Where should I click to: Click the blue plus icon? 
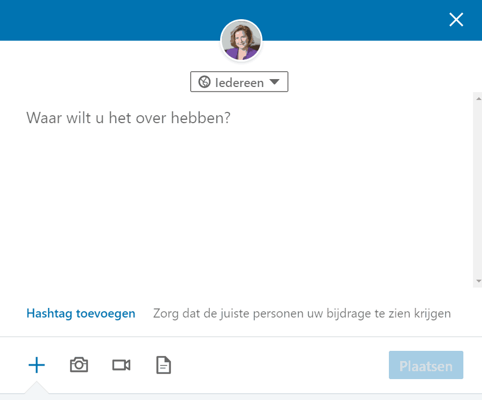click(37, 365)
